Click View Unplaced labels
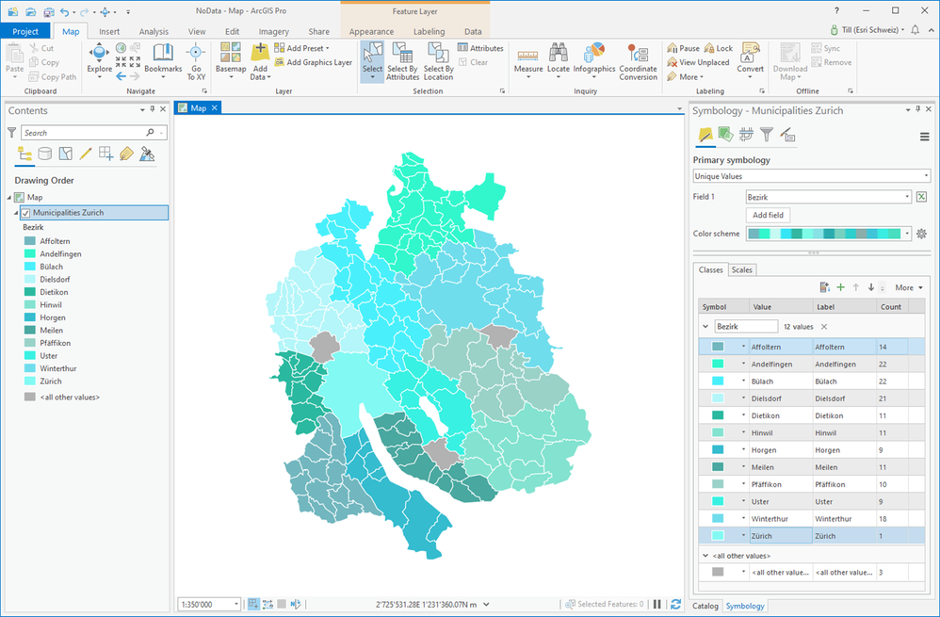The width and height of the screenshot is (940, 617). click(x=698, y=62)
